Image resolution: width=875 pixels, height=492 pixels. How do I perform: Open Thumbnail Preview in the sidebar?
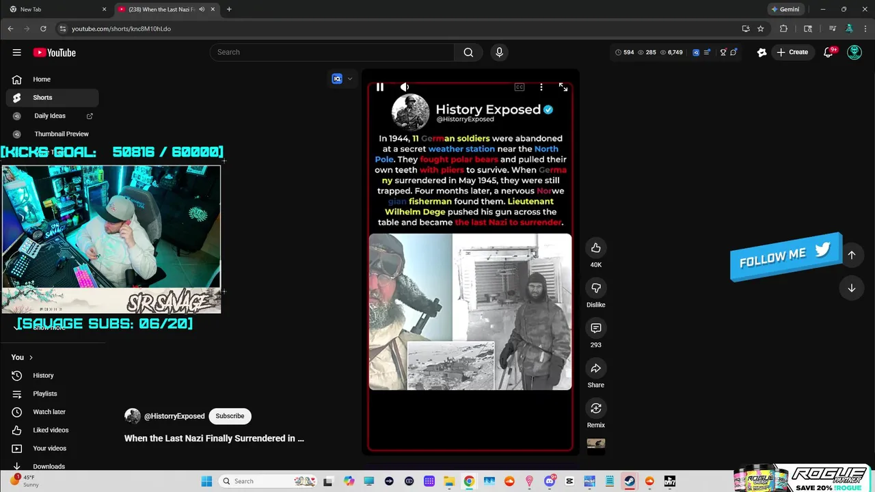(52, 134)
